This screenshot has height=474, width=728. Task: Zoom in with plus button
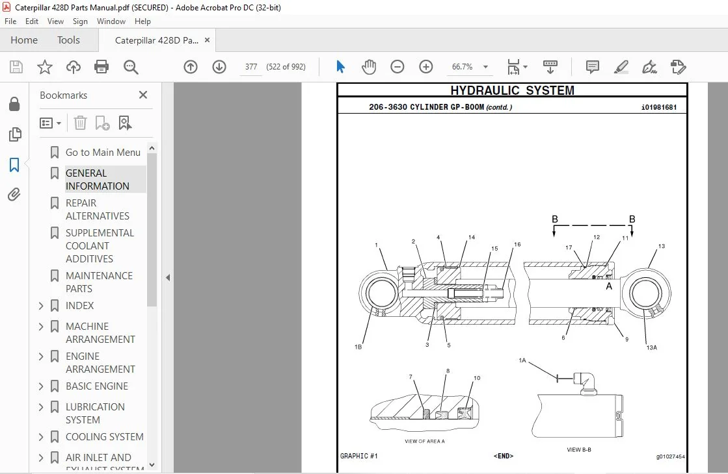click(x=425, y=67)
